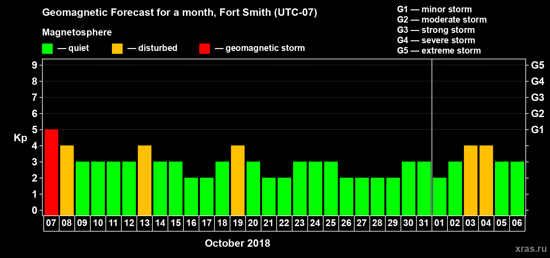Click date label 18 on the axis
Screen dimensions: 550x258
[222, 223]
